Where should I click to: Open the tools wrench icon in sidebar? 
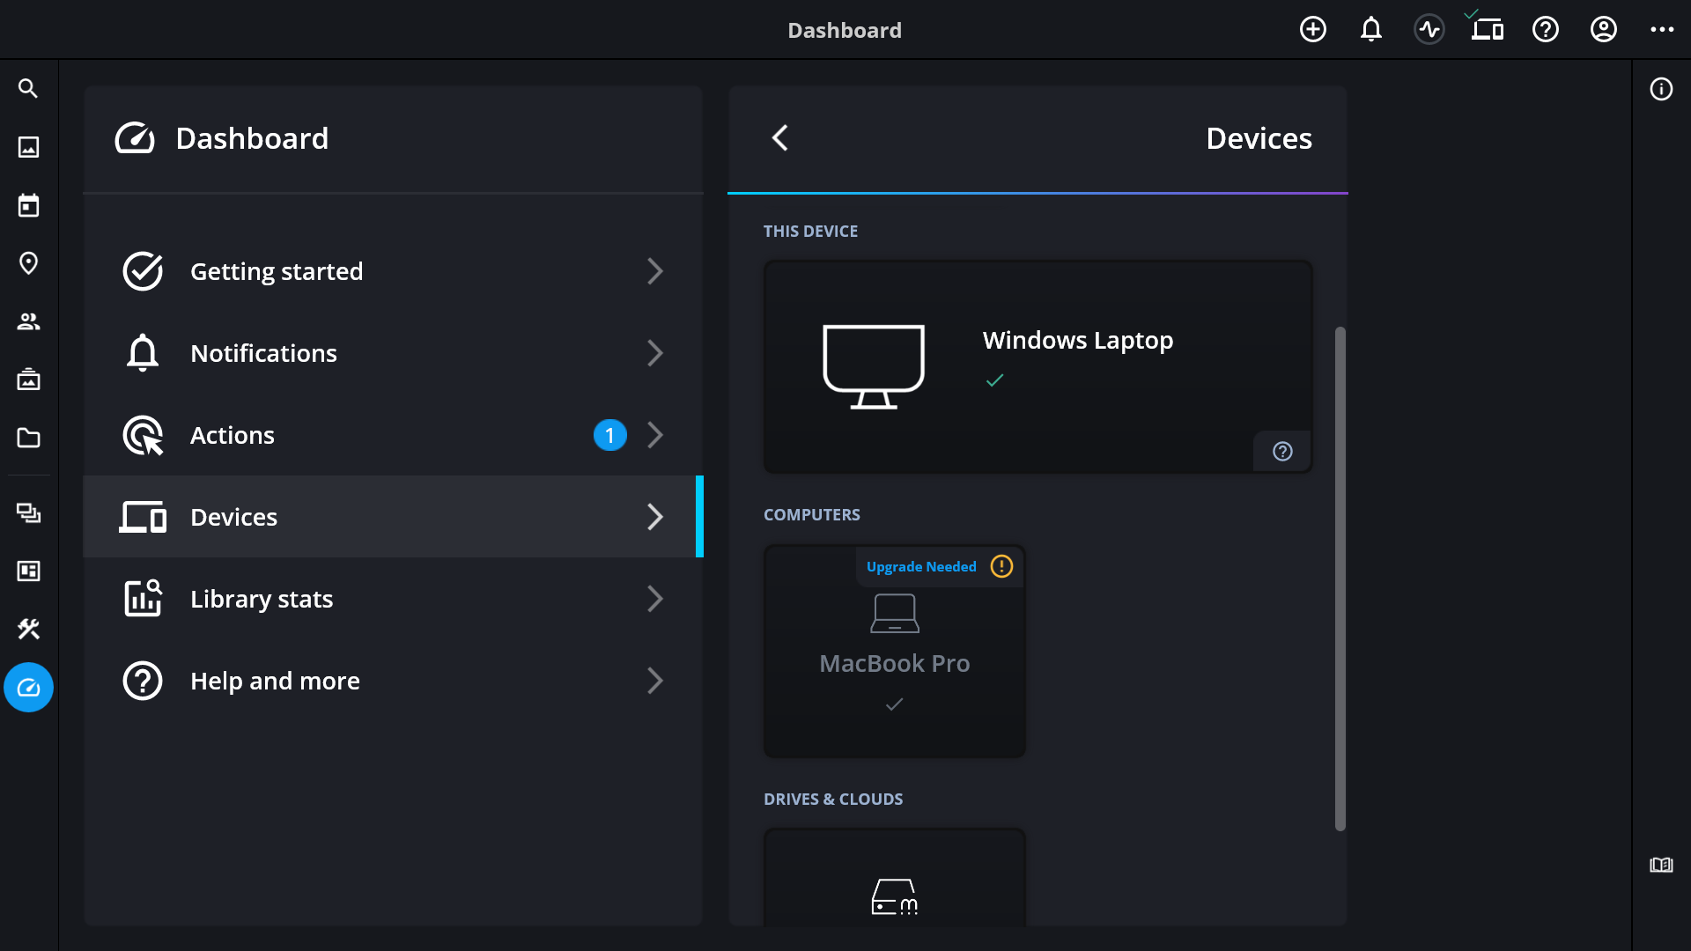[28, 629]
